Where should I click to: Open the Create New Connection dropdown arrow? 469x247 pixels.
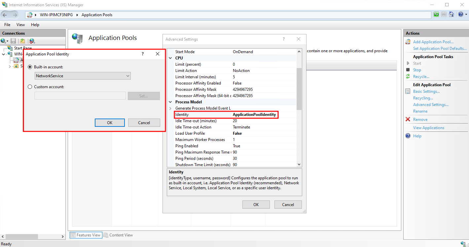[x=8, y=41]
